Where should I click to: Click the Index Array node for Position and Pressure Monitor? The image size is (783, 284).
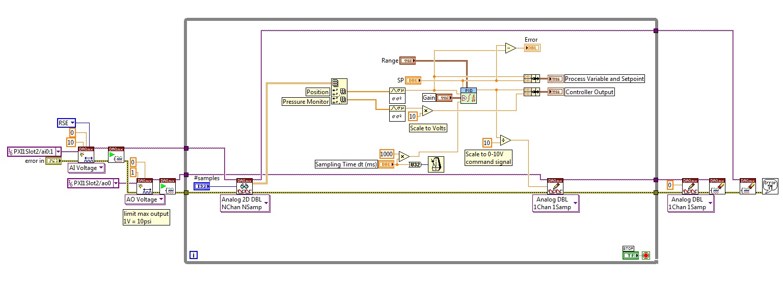pyautogui.click(x=339, y=92)
